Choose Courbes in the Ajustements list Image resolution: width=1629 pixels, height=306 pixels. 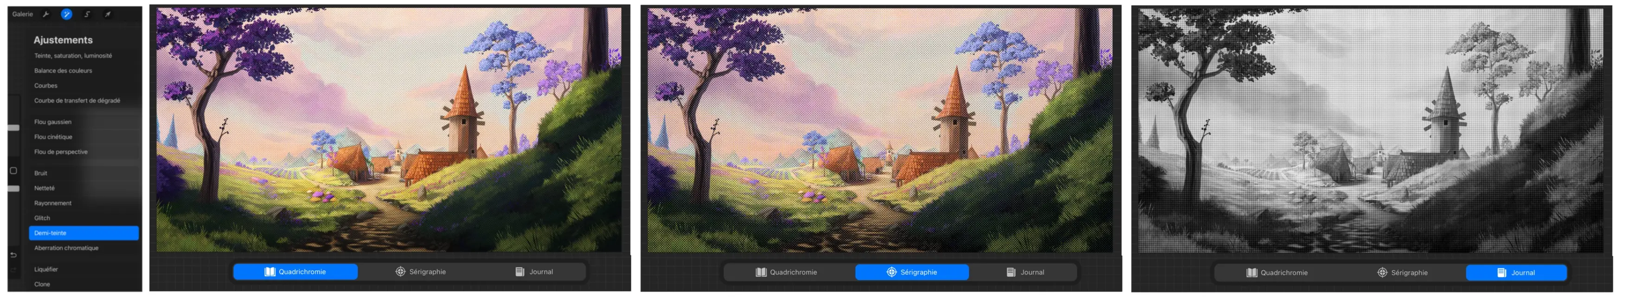click(45, 85)
